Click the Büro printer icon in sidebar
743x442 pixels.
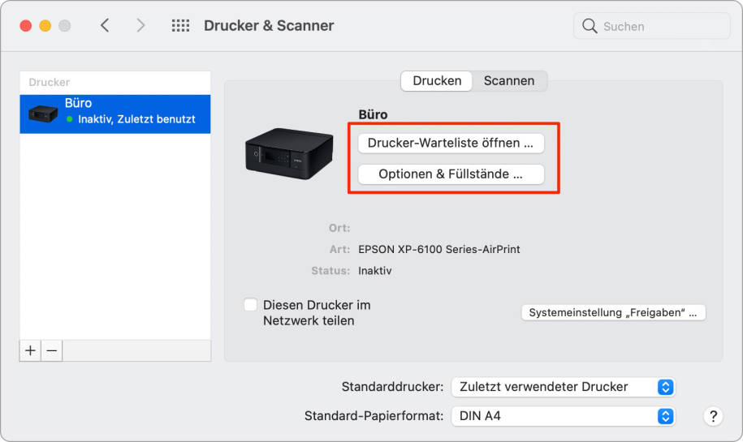click(43, 114)
